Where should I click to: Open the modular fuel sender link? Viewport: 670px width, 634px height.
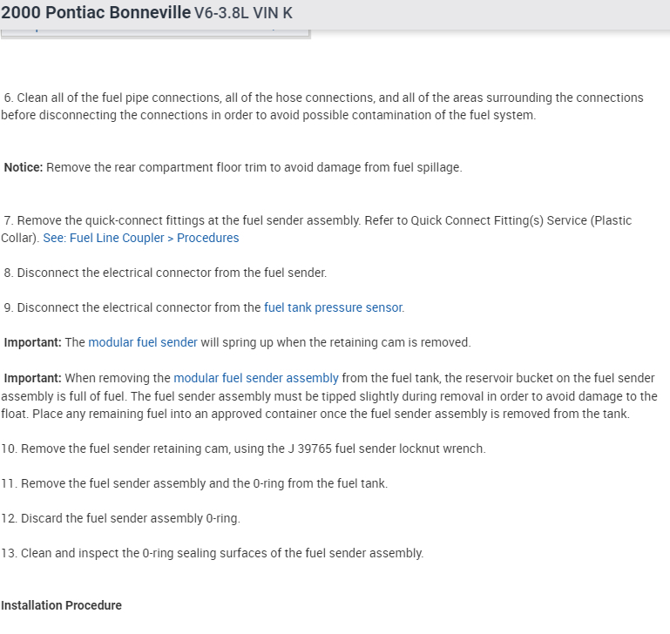click(x=143, y=342)
